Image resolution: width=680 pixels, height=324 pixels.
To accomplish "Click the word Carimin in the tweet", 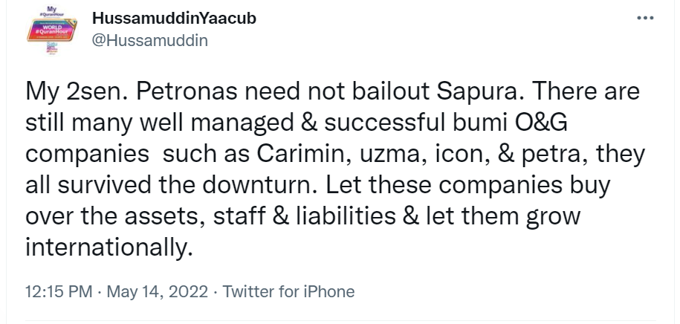I will (x=303, y=155).
